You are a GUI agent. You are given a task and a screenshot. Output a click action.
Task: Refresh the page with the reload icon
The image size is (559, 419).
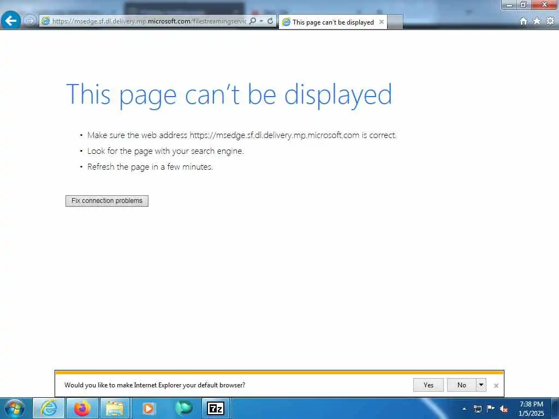pyautogui.click(x=270, y=21)
